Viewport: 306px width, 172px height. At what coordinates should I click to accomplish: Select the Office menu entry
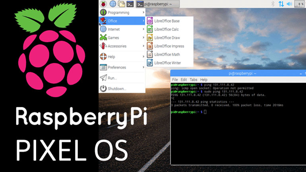[122, 21]
